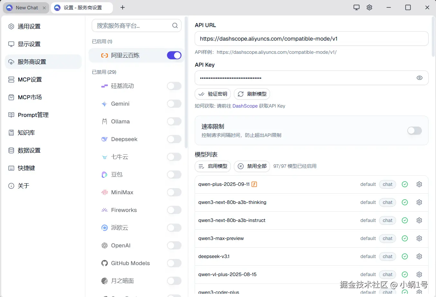Open MCP市场 in the sidebar
Screen dimensions: 436x297
click(43, 97)
